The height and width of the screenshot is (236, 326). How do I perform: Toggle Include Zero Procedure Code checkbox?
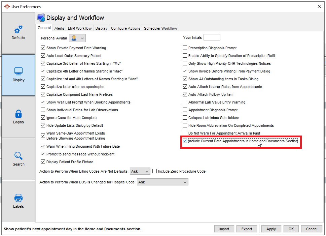[155, 171]
